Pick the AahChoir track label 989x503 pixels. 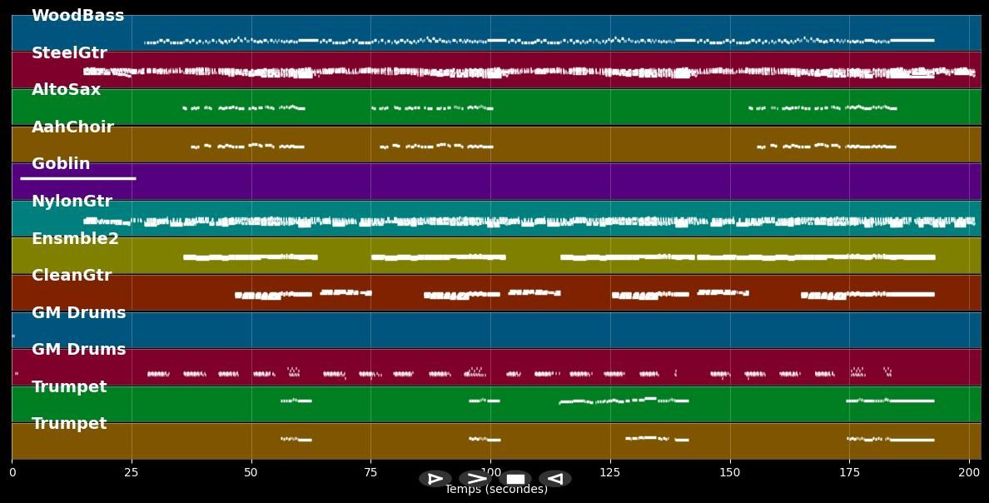coord(72,127)
